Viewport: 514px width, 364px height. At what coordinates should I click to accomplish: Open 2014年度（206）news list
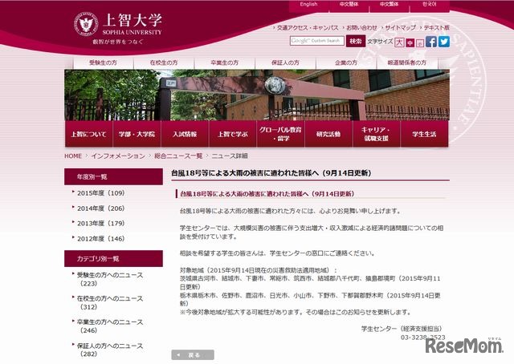point(101,208)
